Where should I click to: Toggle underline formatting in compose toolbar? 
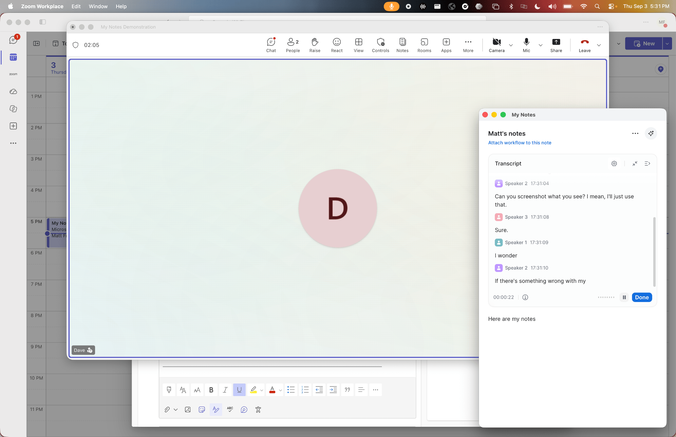pos(239,390)
